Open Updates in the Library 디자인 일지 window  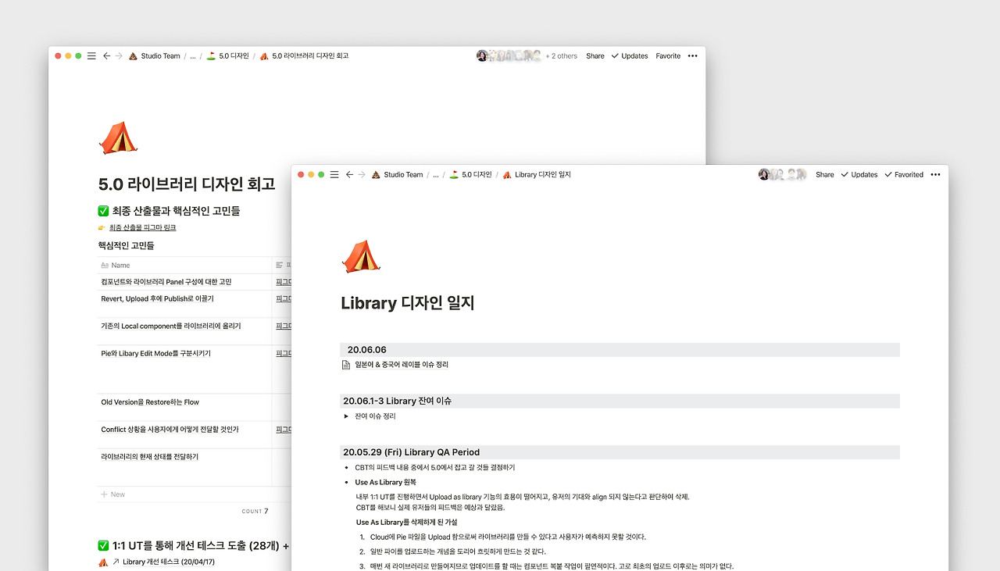[859, 175]
